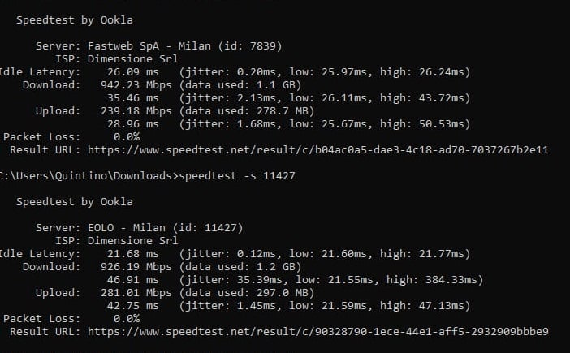Click the C:\Users\Quintino\Downloads prompt path
This screenshot has height=353, width=570.
pyautogui.click(x=88, y=176)
